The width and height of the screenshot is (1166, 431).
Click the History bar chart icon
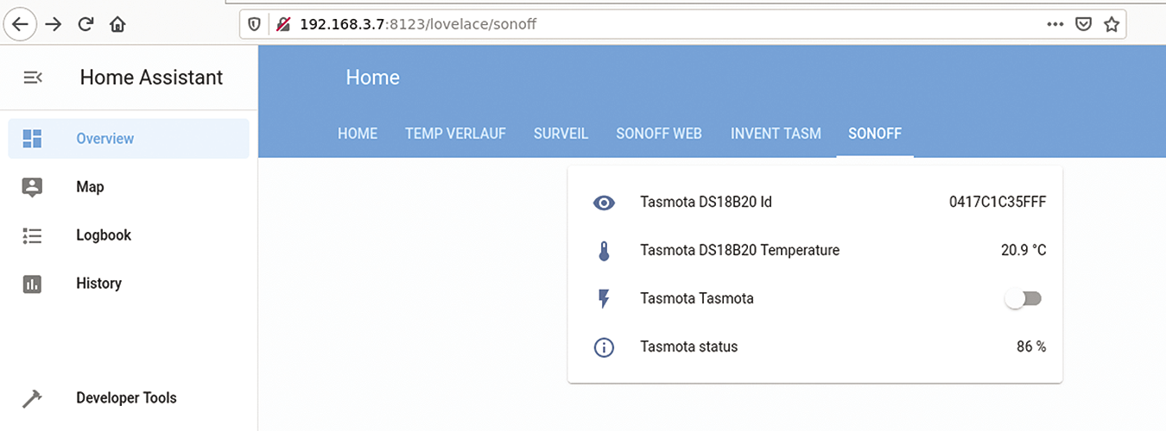[x=33, y=284]
